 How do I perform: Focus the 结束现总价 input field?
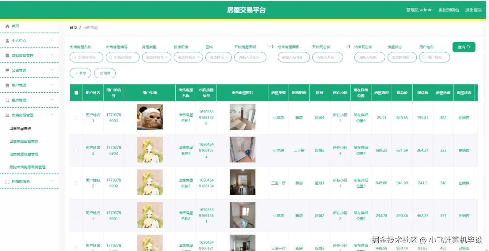(370, 57)
